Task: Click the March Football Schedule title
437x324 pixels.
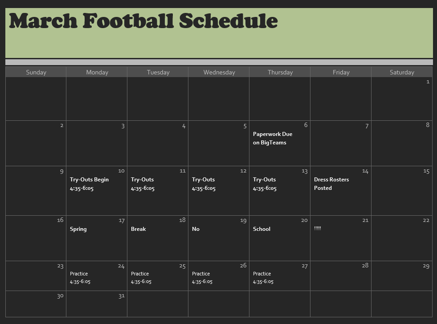Action: (x=143, y=21)
